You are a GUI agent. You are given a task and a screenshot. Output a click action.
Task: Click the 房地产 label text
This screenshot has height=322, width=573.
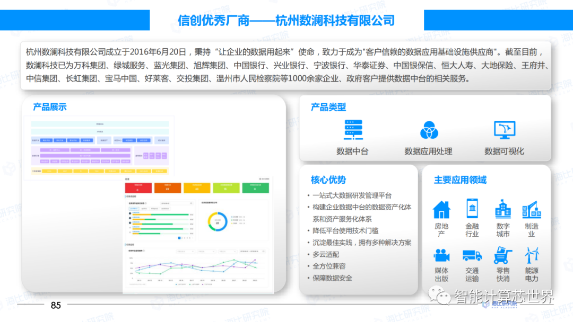point(441,230)
